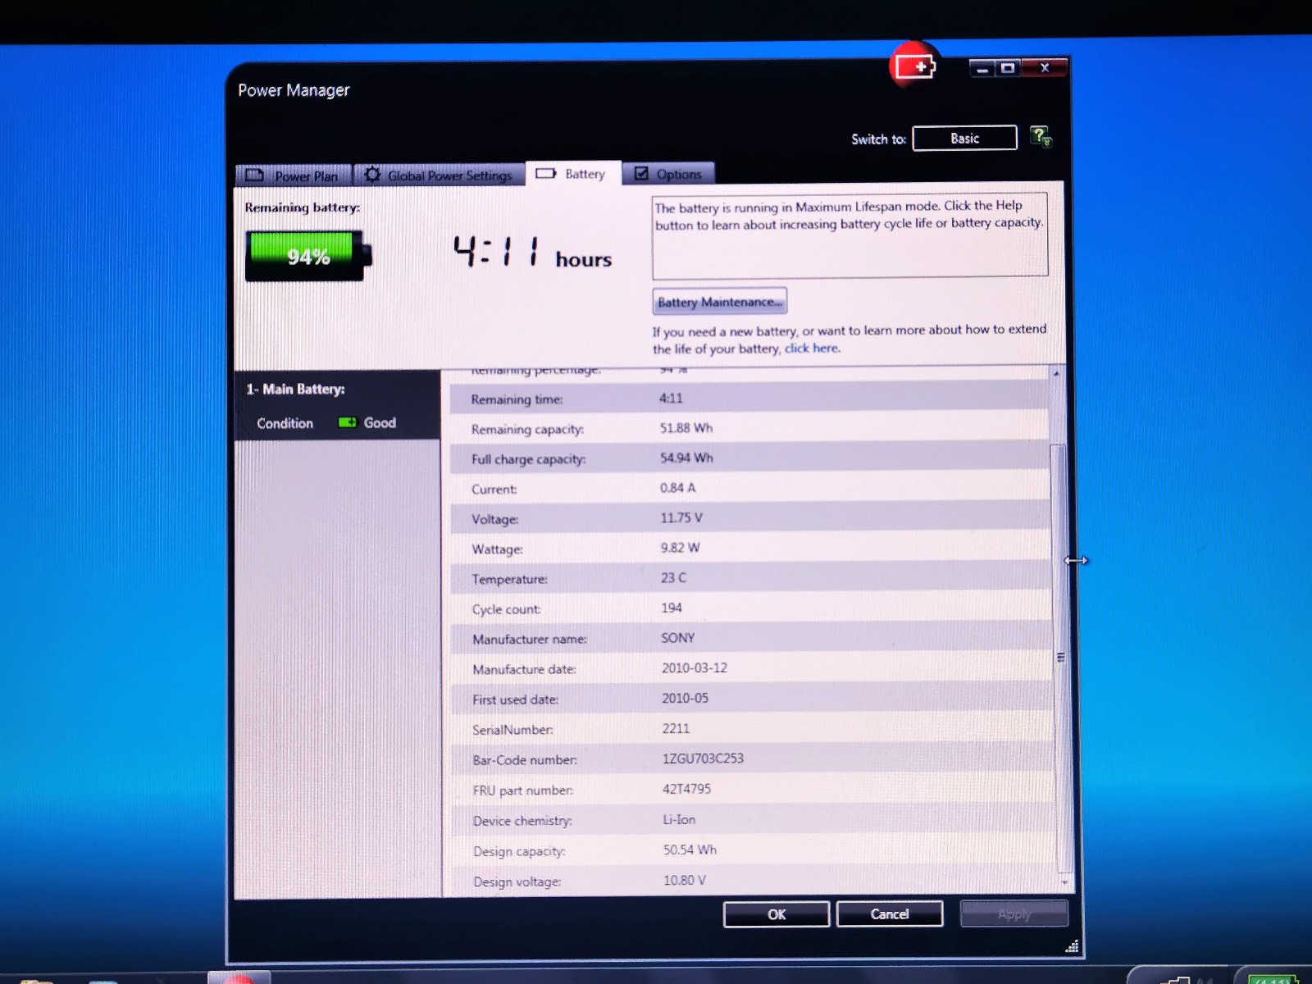Click the '10.80 V' design voltage value
The image size is (1312, 984).
click(685, 880)
